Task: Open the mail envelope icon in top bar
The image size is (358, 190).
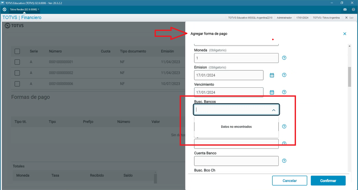Action: pos(345,10)
